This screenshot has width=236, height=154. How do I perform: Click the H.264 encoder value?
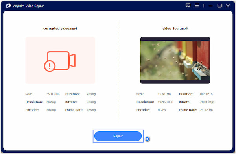coord(162,110)
